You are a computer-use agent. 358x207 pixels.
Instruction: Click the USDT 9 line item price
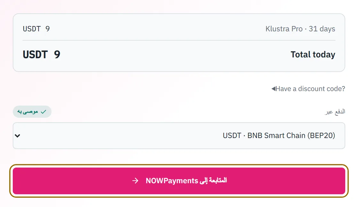[x=36, y=29]
